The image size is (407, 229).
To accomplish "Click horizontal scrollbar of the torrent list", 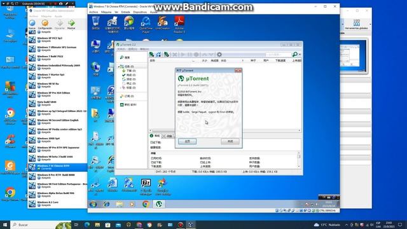I will pyautogui.click(x=224, y=130).
